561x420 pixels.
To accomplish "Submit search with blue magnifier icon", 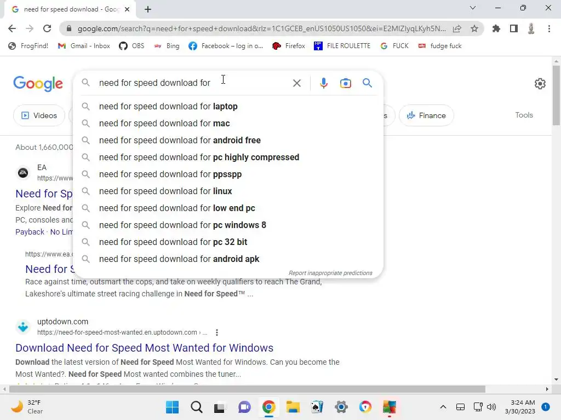I will pyautogui.click(x=367, y=83).
